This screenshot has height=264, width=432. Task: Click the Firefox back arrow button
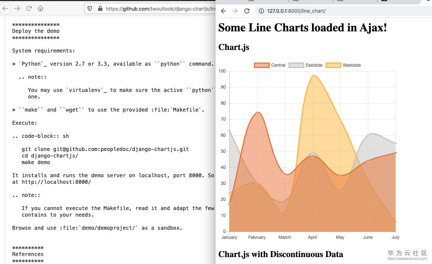[5, 8]
